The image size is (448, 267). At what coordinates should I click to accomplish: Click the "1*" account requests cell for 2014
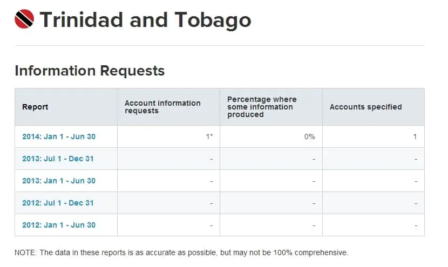coord(209,136)
